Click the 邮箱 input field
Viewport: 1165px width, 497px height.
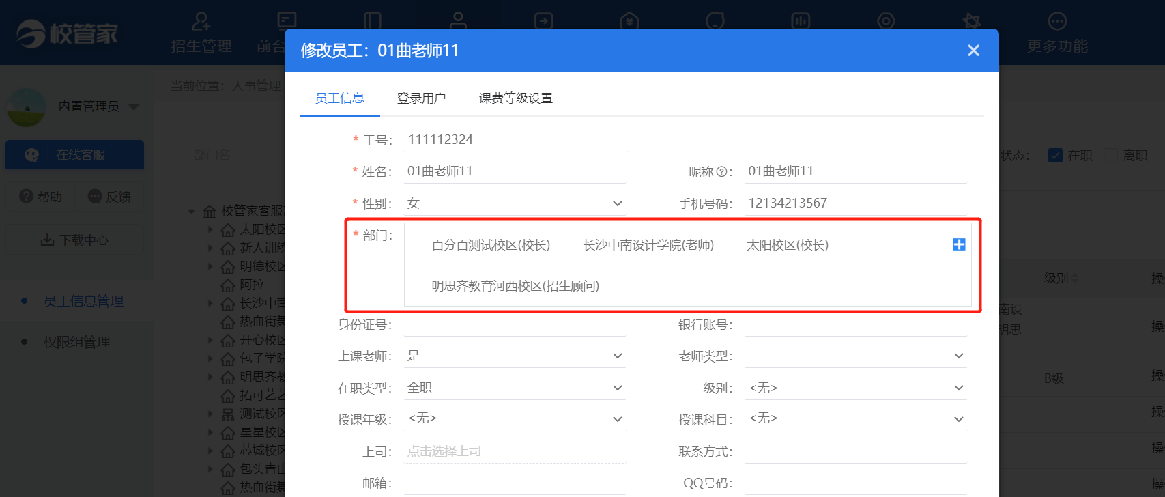[515, 483]
